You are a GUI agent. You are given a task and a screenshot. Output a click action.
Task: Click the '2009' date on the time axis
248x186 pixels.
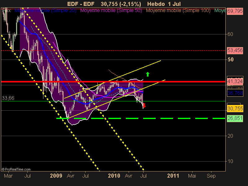56,176
